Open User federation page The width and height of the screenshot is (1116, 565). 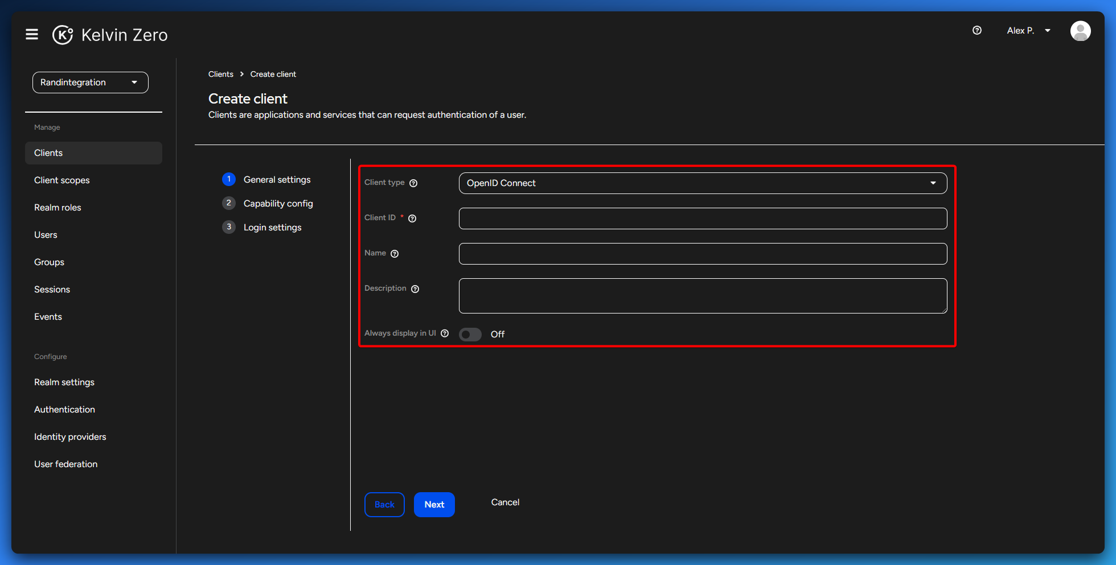click(x=93, y=464)
